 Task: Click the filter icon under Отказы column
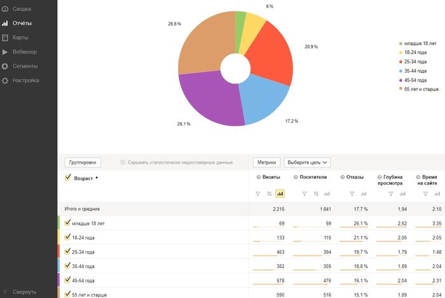352,194
